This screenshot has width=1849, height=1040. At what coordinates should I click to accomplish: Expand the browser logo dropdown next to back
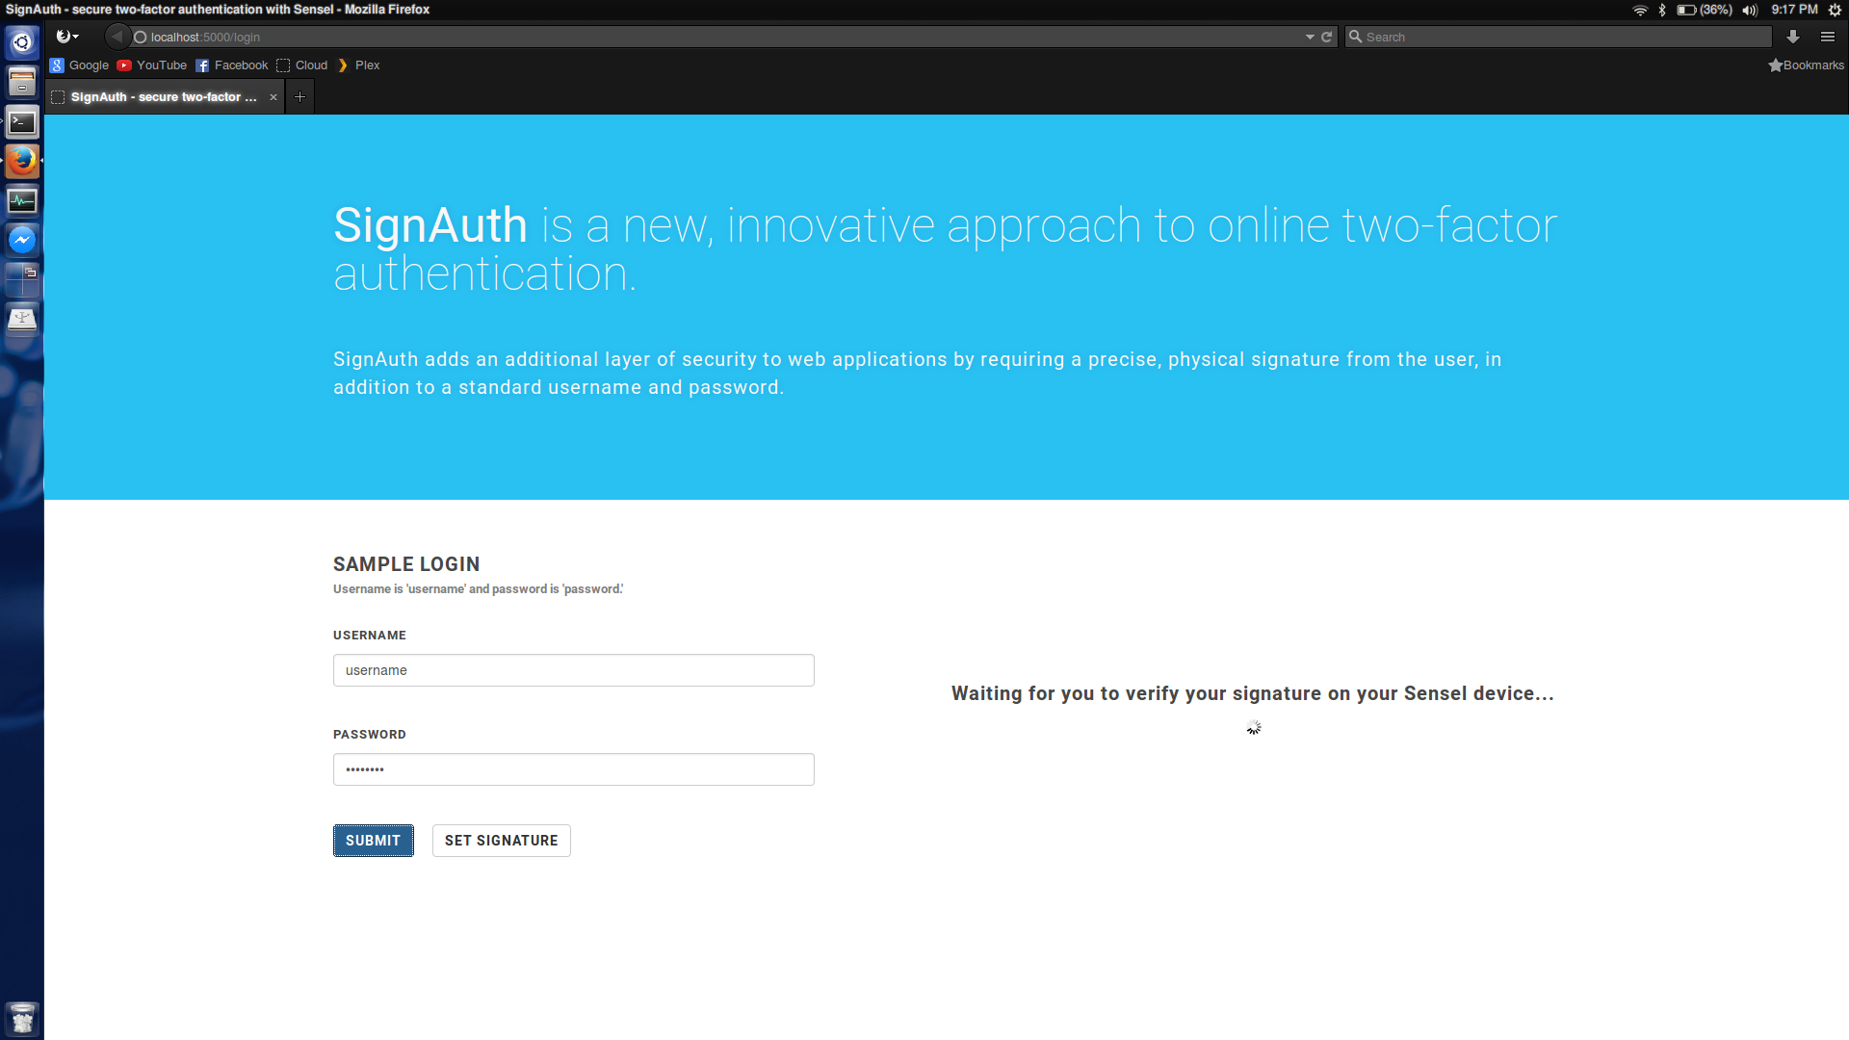[66, 37]
